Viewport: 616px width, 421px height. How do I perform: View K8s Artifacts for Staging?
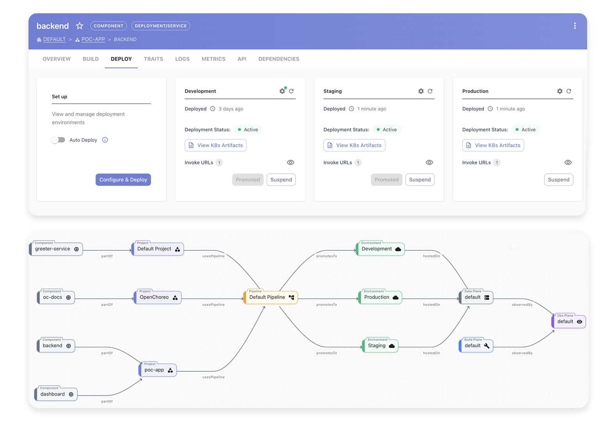(354, 145)
